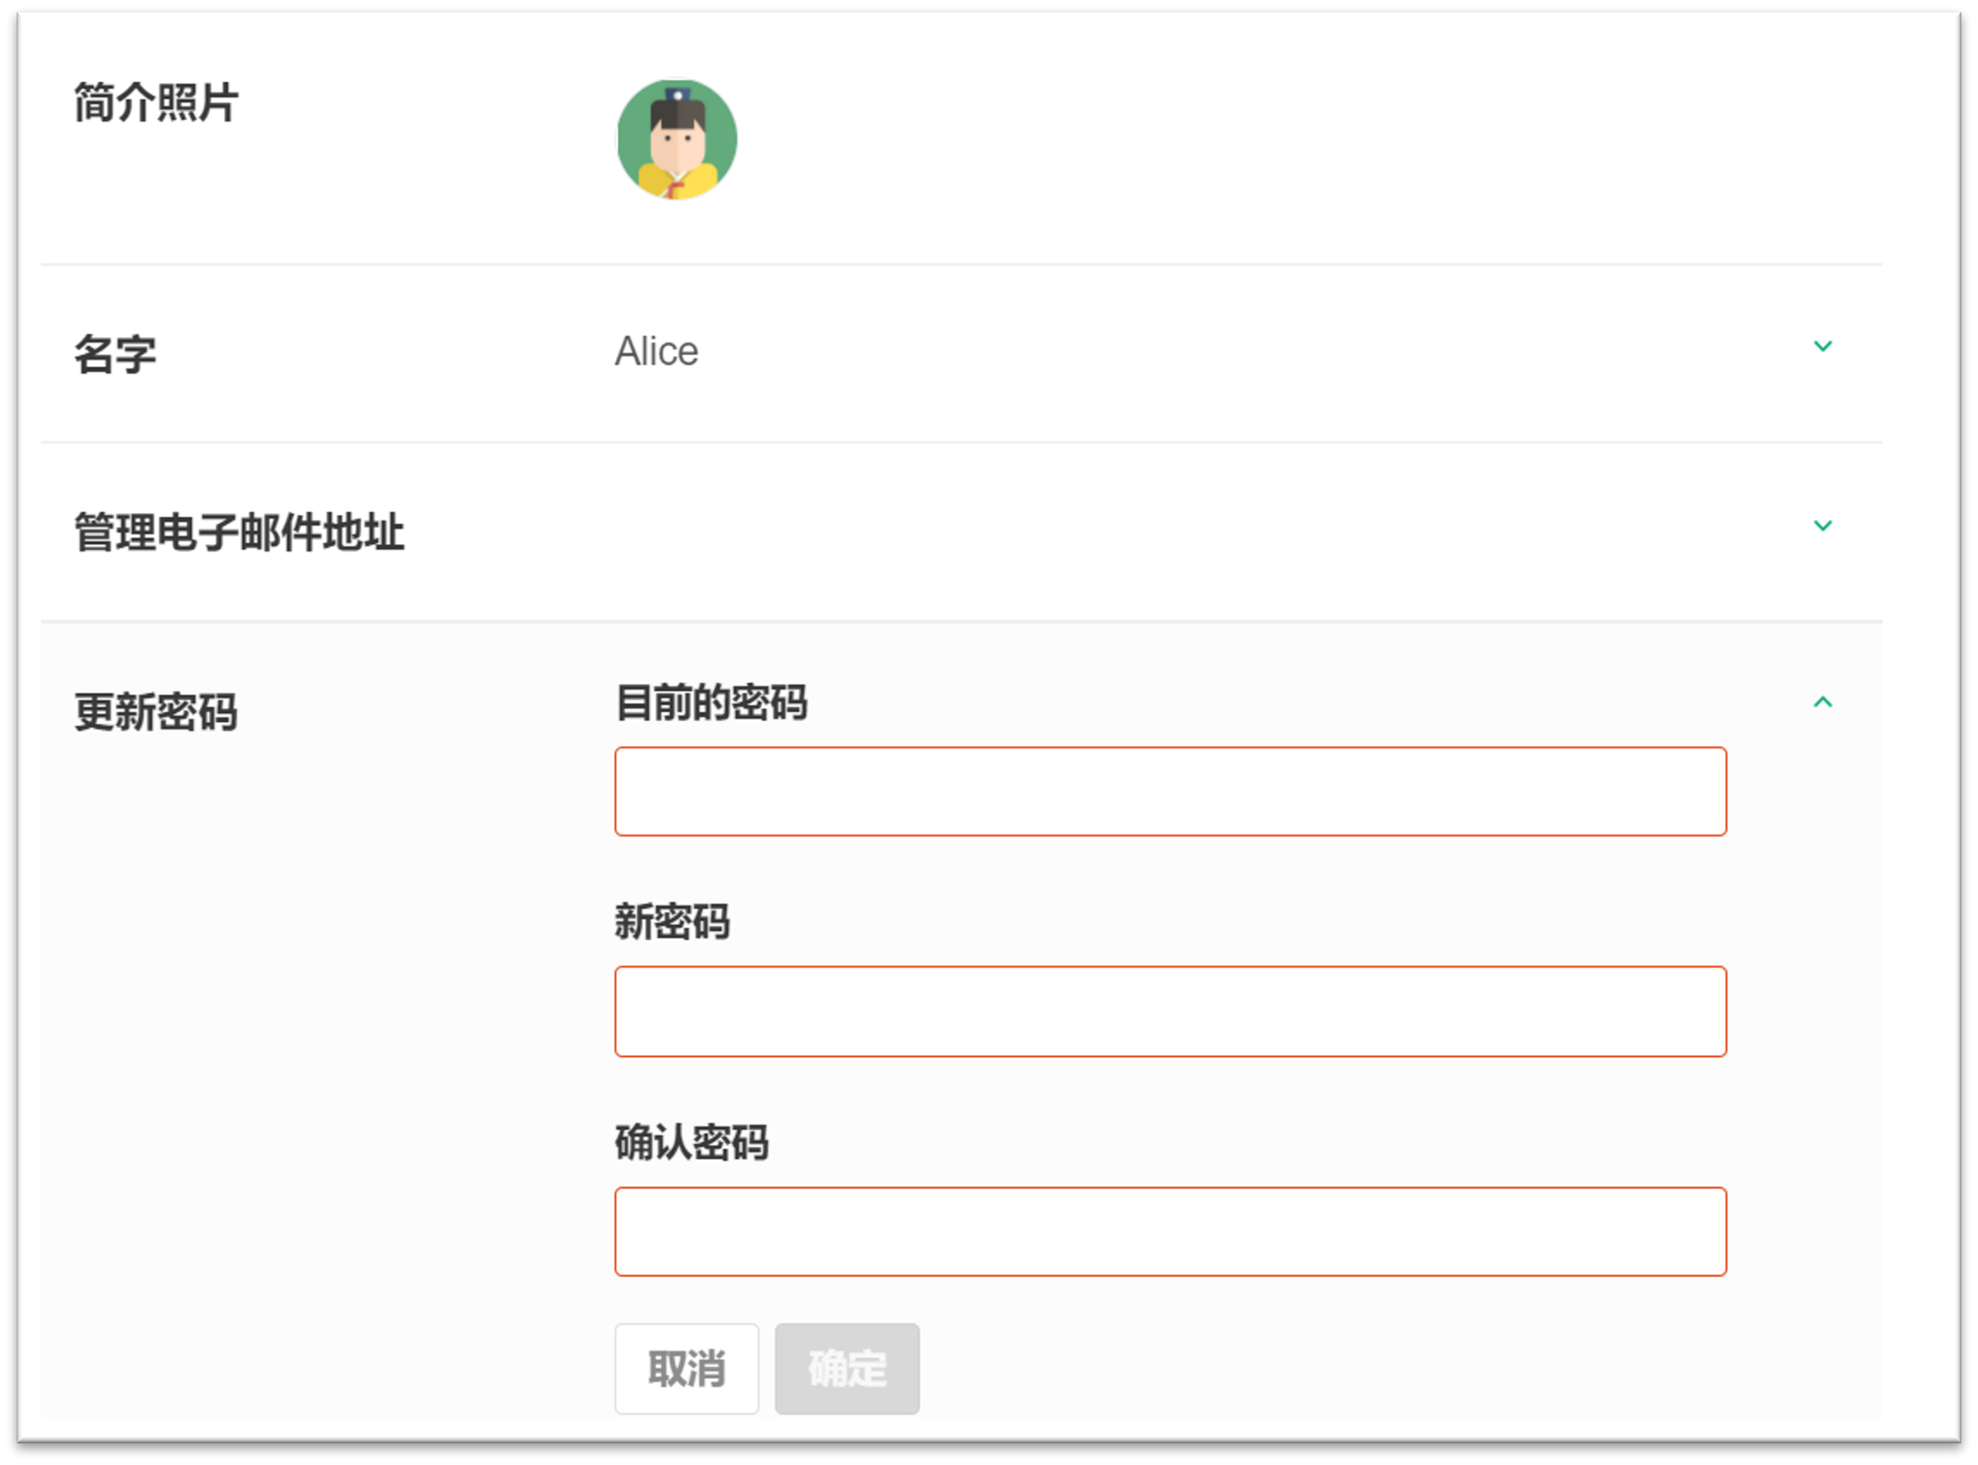
Task: Click the 新密码 field label
Action: 672,921
